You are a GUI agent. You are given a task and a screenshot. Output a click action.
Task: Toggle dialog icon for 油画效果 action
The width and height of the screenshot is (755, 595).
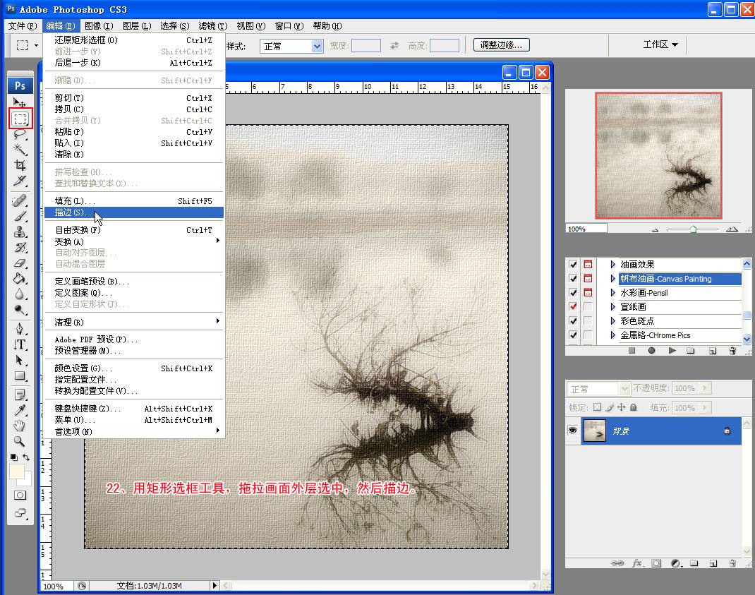588,264
